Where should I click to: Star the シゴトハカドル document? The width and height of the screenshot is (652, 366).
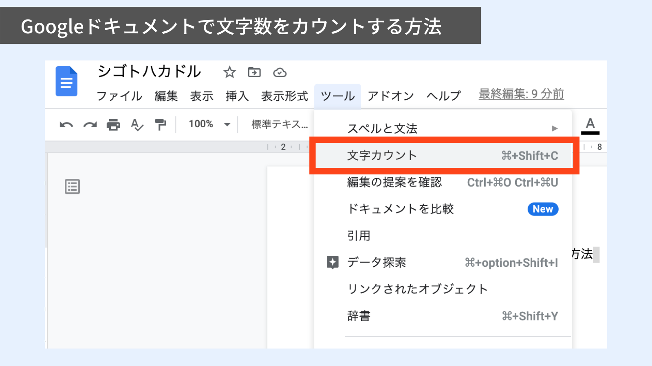click(x=229, y=72)
